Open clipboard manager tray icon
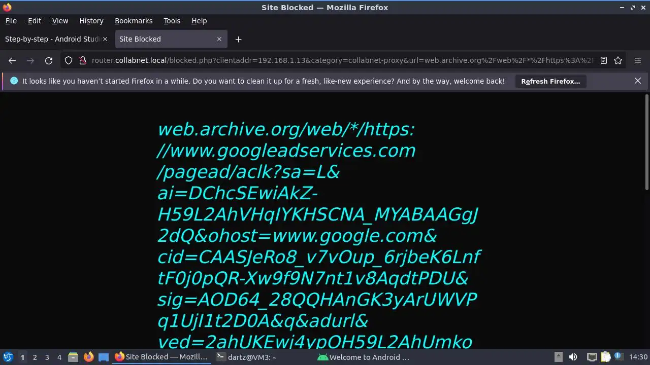Viewport: 650px width, 365px height. 605,357
